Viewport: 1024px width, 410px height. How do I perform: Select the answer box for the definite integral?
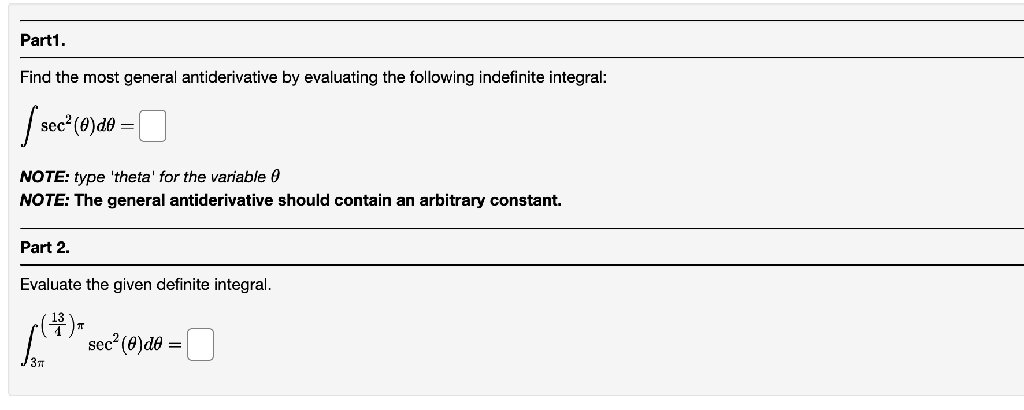pyautogui.click(x=199, y=345)
